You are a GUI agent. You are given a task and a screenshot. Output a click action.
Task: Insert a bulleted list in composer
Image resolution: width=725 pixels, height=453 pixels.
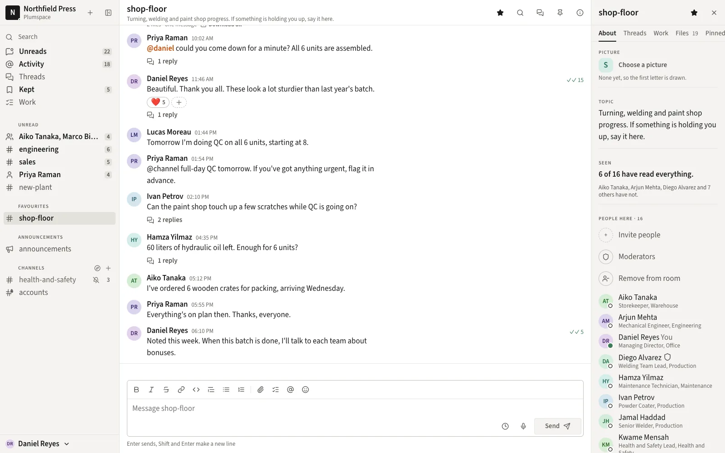click(226, 390)
